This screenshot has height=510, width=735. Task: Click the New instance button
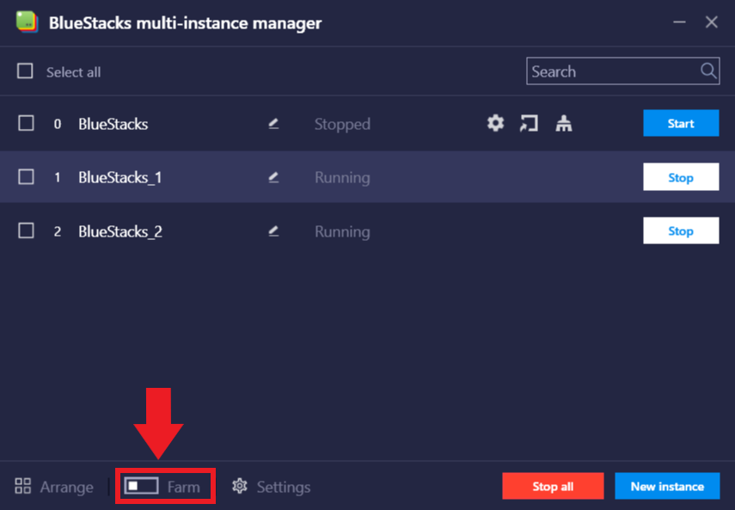(x=667, y=486)
